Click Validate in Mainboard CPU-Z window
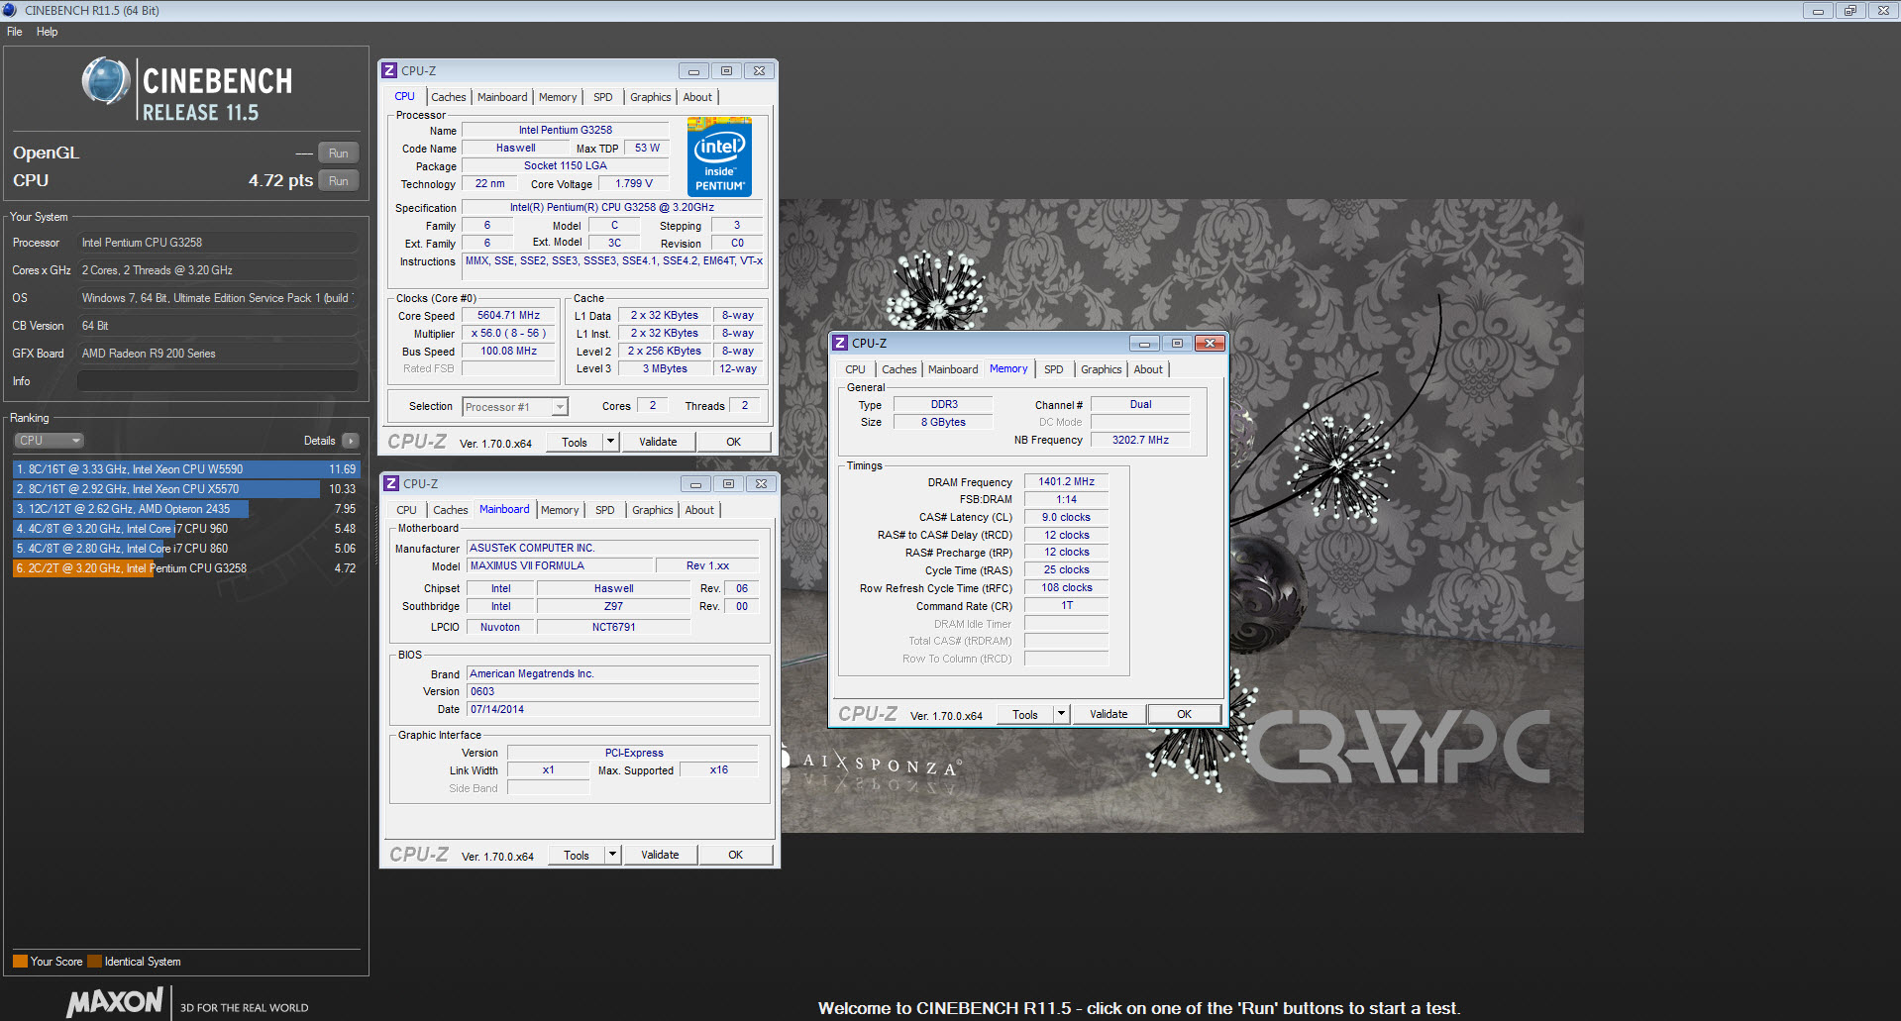 pos(661,856)
